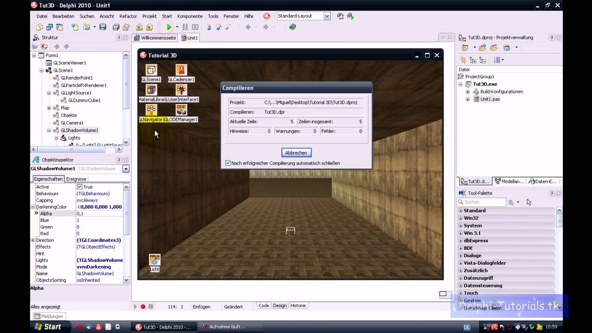Collapse the GLScene1 tree node
This screenshot has width=592, height=333.
pos(42,70)
